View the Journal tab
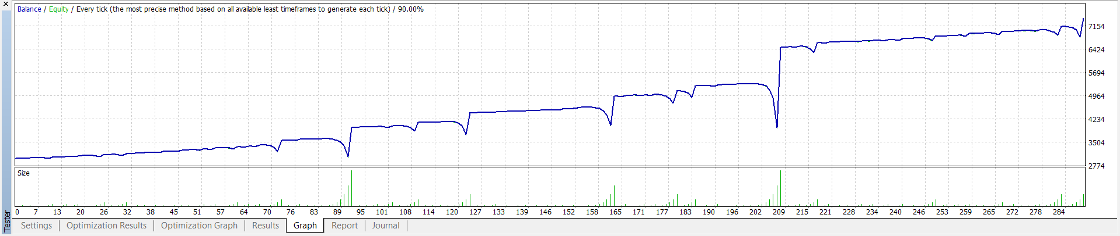The image size is (1120, 236). pyautogui.click(x=386, y=226)
